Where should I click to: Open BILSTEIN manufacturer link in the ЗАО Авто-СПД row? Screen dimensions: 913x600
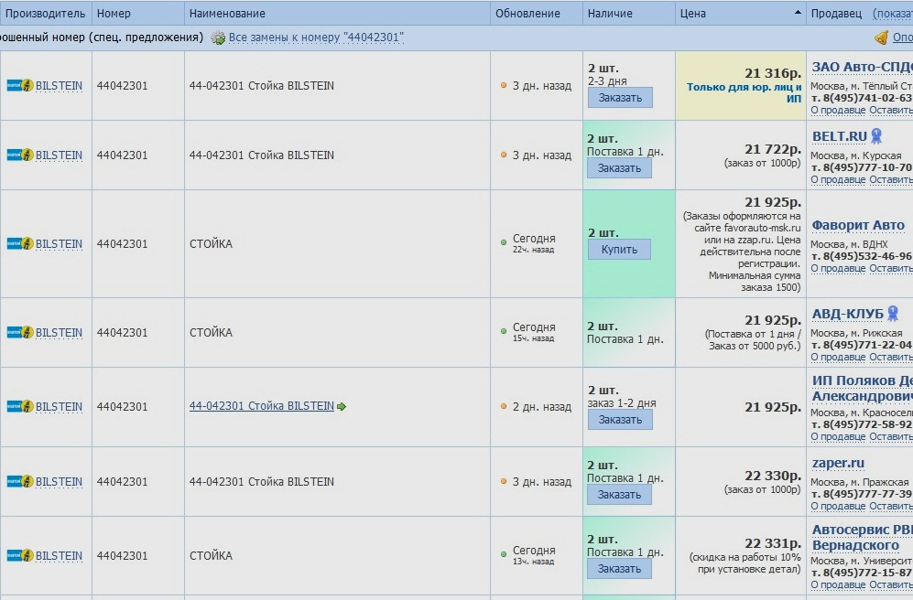coord(59,86)
